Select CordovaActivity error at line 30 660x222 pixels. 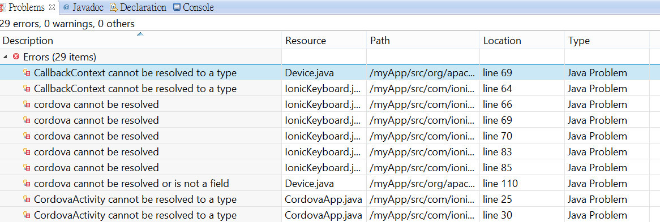pos(330,215)
